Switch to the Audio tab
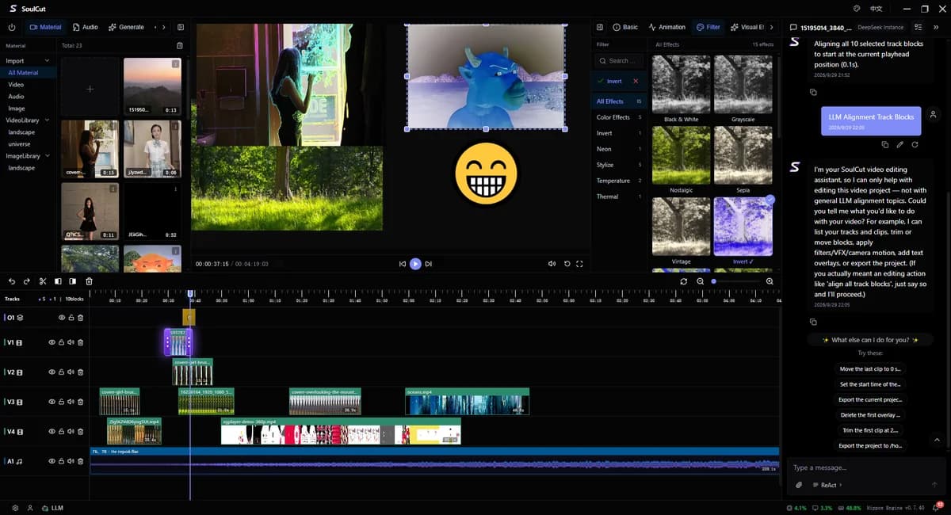Image resolution: width=951 pixels, height=515 pixels. [85, 27]
